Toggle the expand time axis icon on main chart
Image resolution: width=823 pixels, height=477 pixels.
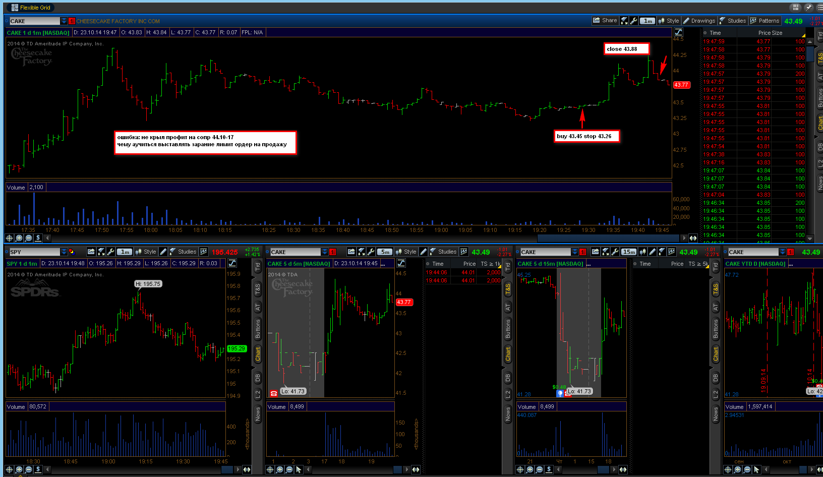tap(693, 238)
